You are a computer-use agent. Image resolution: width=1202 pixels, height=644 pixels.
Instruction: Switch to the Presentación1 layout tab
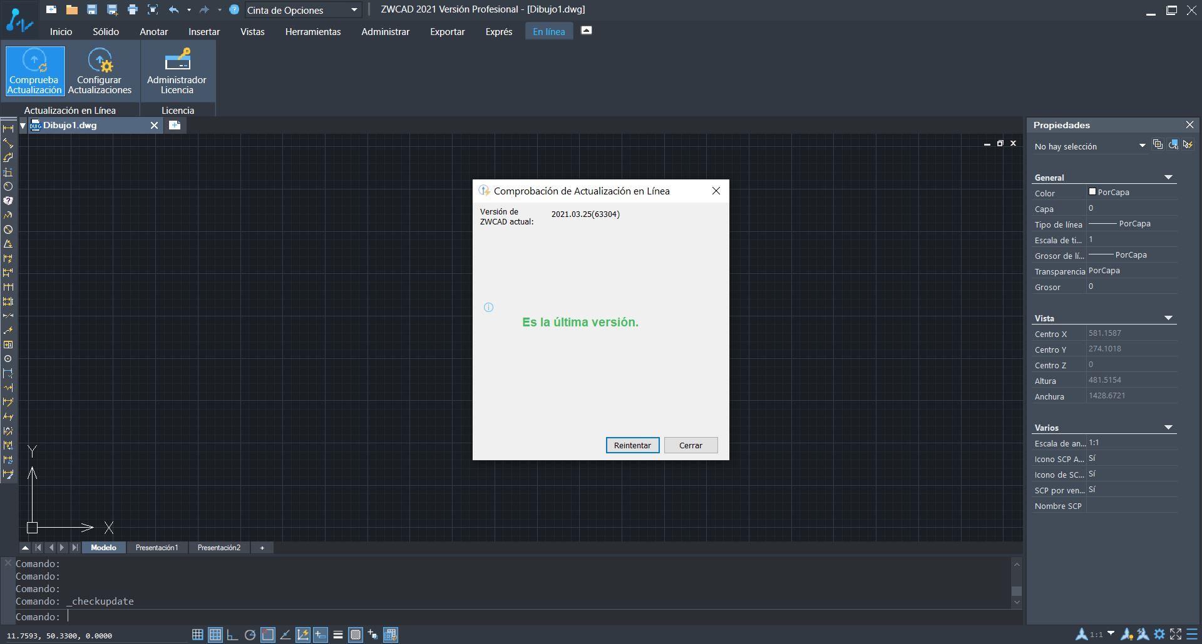(x=157, y=548)
